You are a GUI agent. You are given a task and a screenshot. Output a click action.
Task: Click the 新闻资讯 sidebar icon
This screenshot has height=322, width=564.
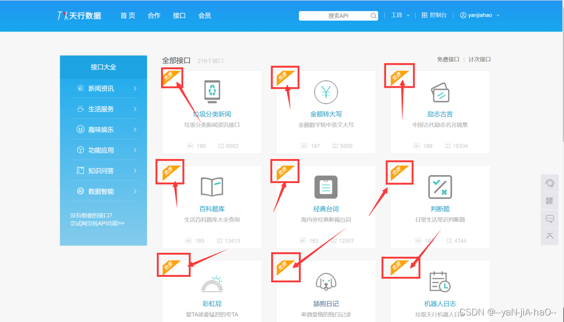coord(80,88)
